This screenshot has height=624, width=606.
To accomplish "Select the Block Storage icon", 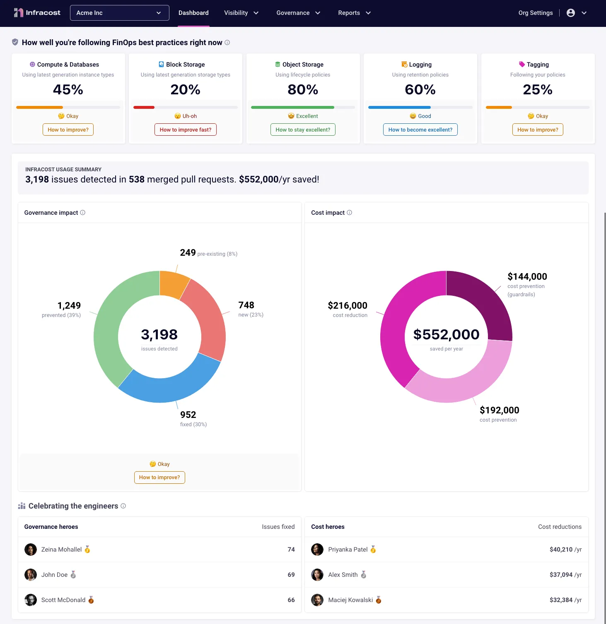I will (160, 64).
